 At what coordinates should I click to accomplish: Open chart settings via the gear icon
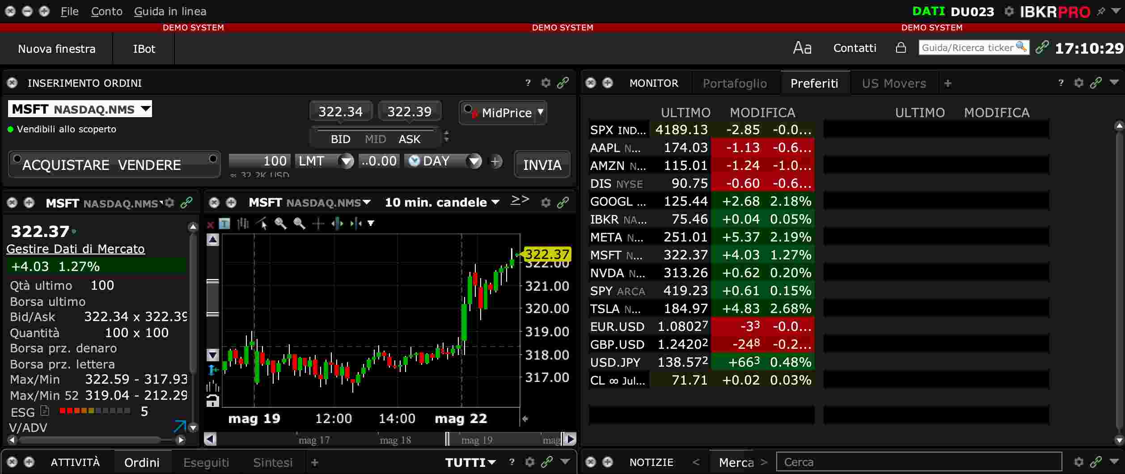(546, 202)
